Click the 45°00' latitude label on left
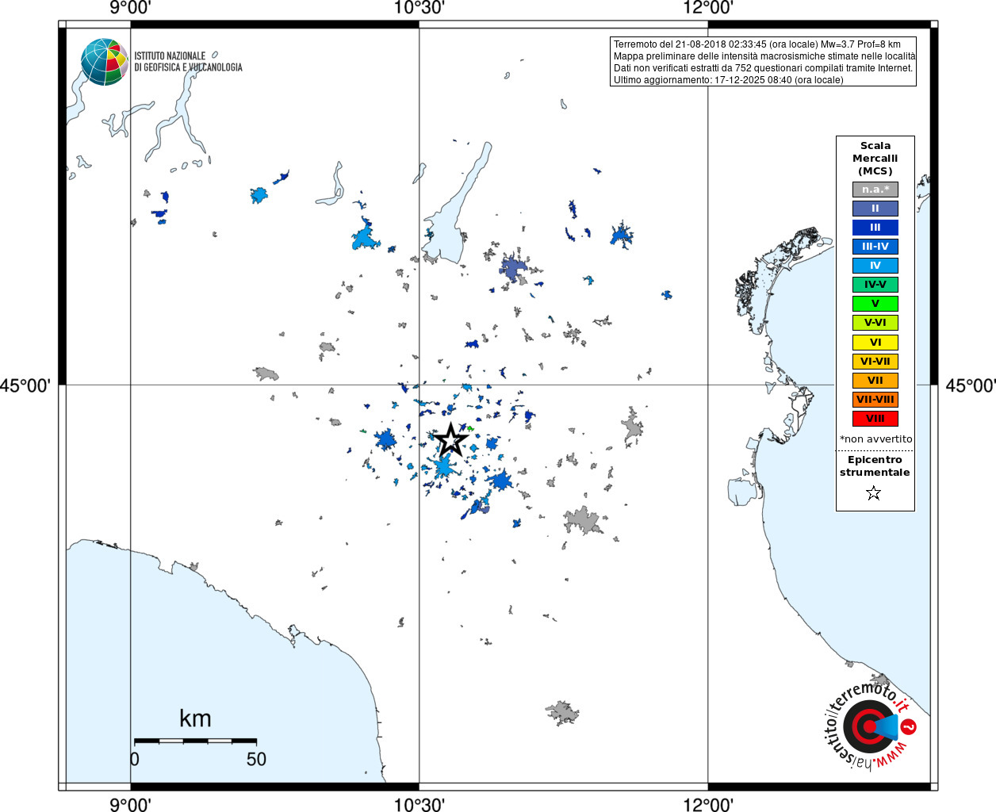 click(x=26, y=385)
